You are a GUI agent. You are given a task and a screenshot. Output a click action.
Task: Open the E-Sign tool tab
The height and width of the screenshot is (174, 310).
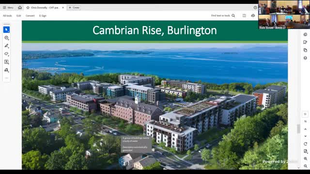(43, 15)
